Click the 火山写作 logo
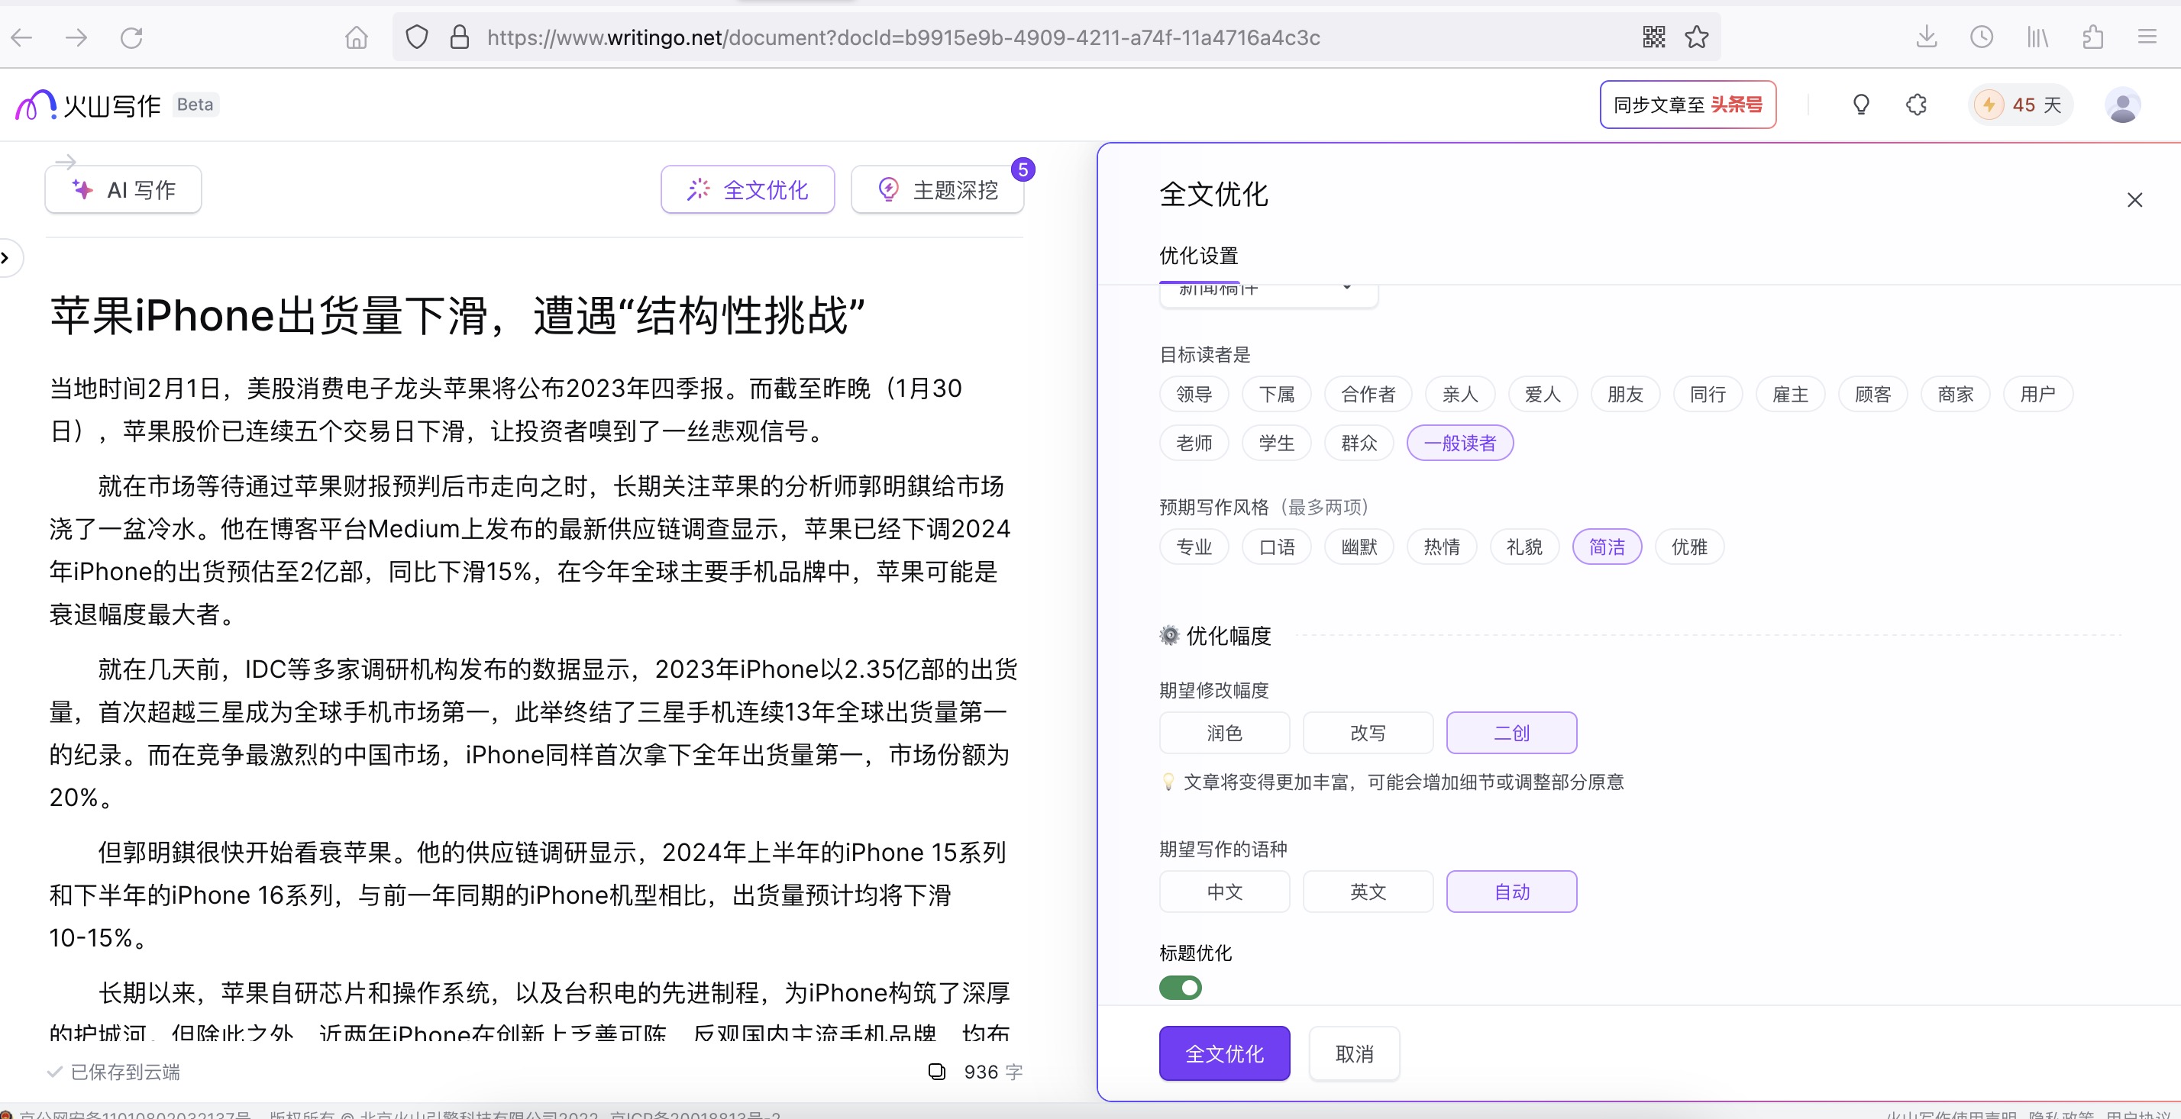The height and width of the screenshot is (1119, 2181). [88, 105]
